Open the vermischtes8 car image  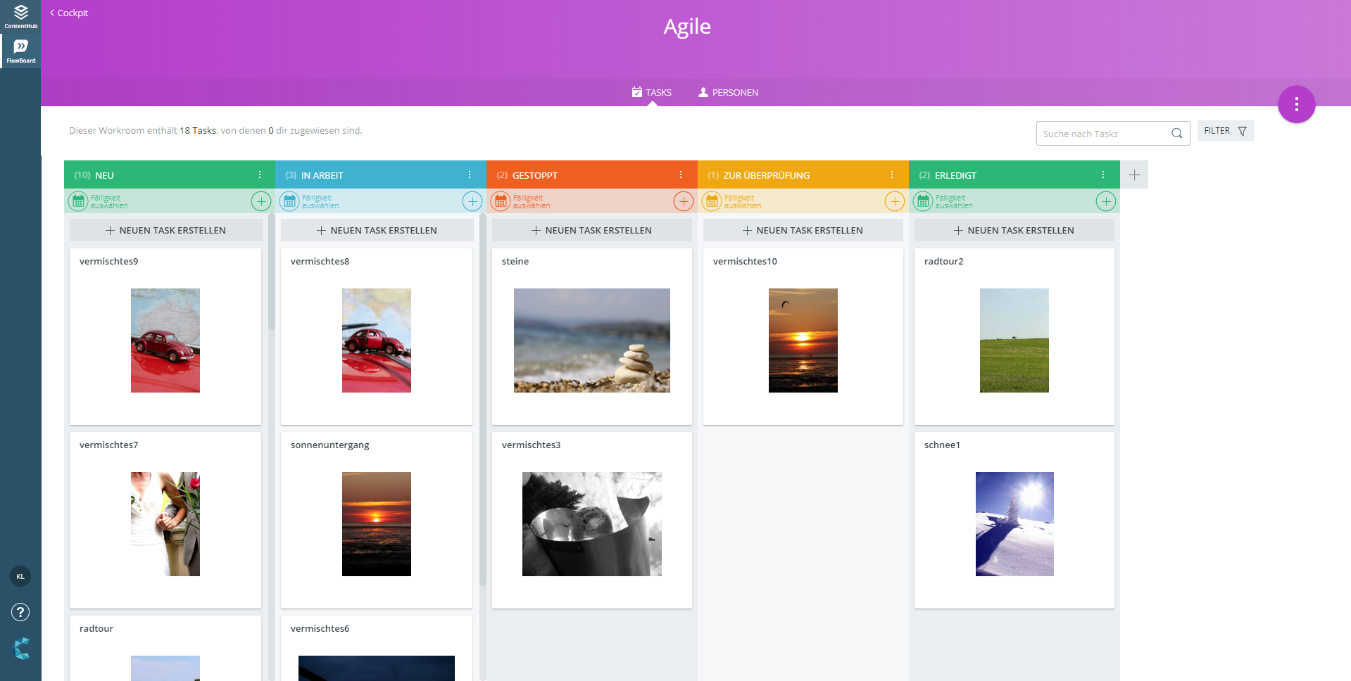click(x=377, y=340)
